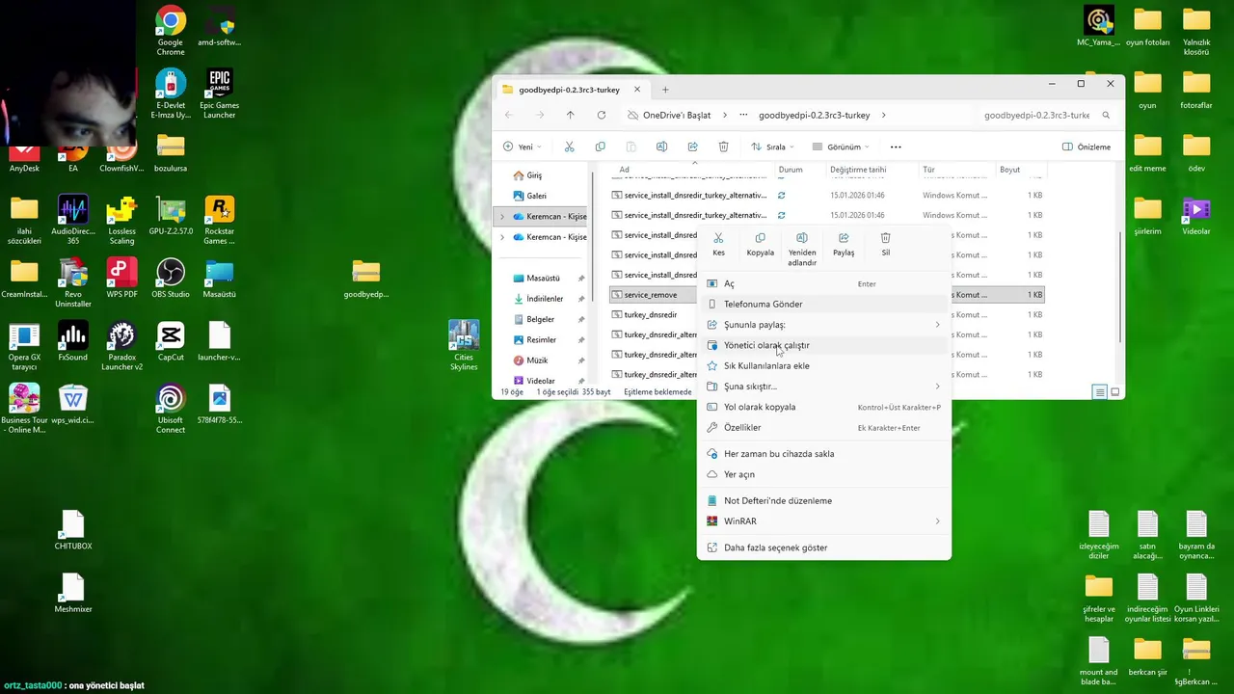
Task: Open OBS Studio desktop shortcut
Action: pos(171,278)
